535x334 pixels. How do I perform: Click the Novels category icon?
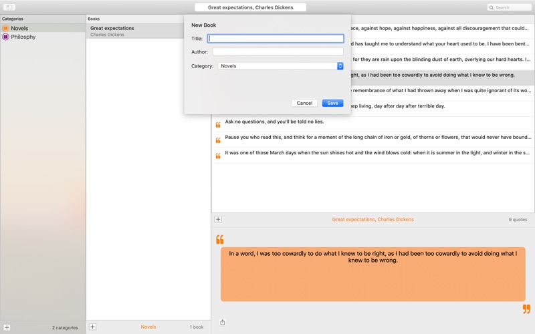5,29
